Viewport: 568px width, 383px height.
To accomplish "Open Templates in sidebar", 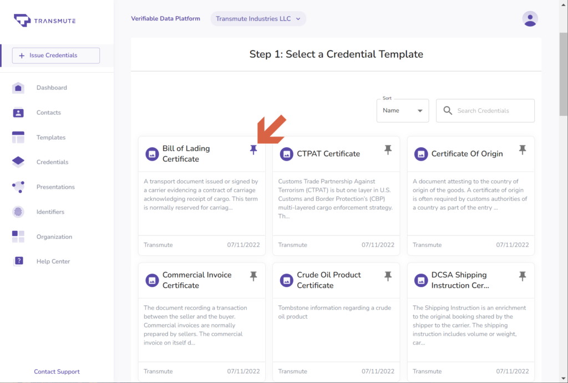I will 50,137.
